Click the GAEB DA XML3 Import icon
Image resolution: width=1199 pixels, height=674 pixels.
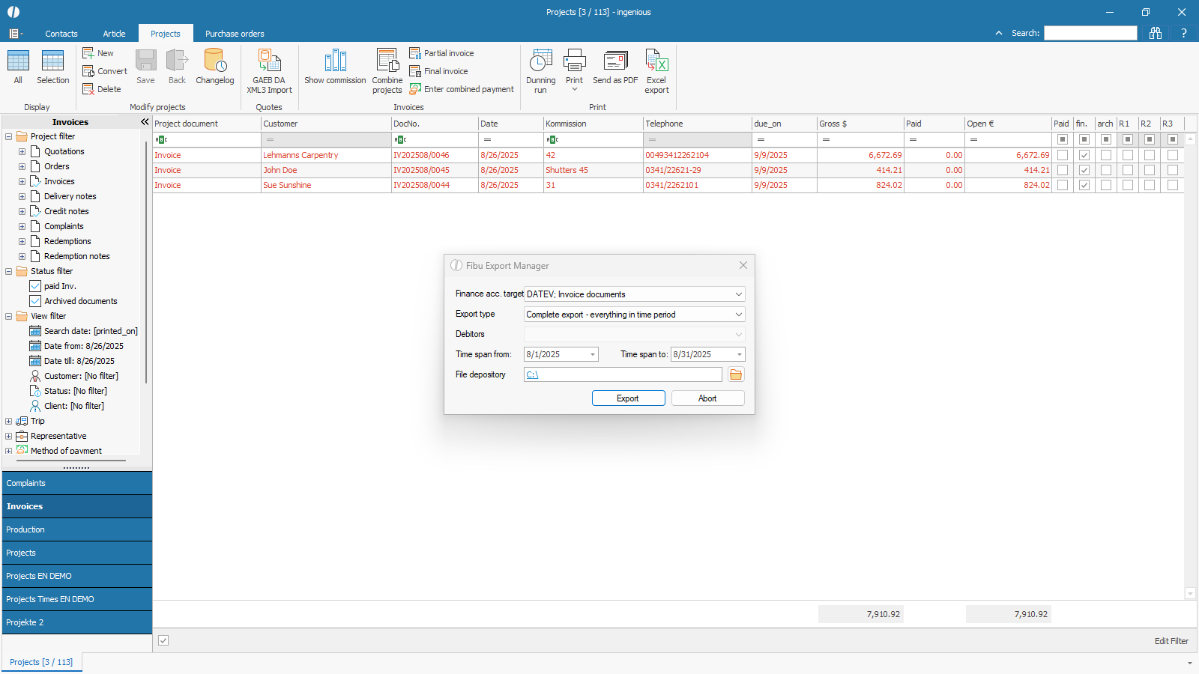tap(269, 62)
